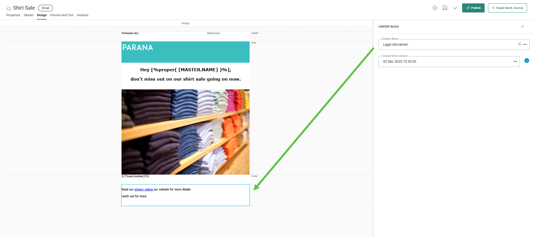This screenshot has height=237, width=533.
Task: Click the blue info icon
Action: (x=526, y=61)
